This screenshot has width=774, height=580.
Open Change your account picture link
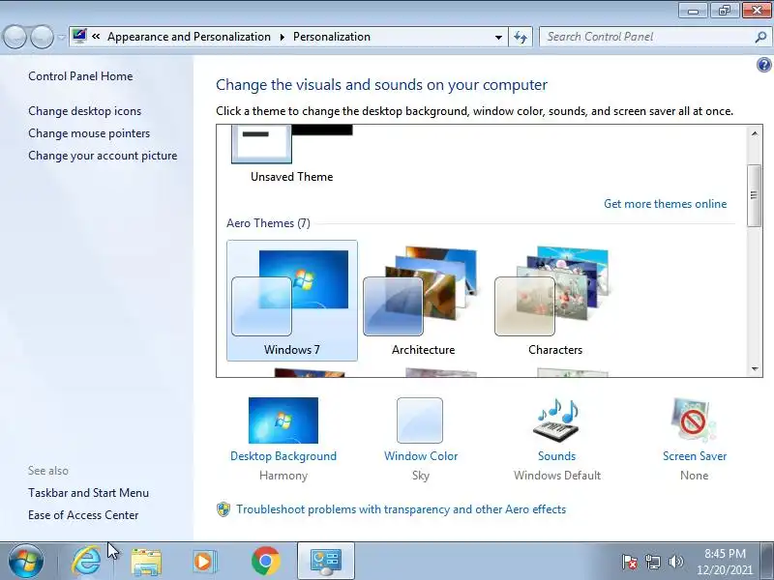[x=103, y=156]
